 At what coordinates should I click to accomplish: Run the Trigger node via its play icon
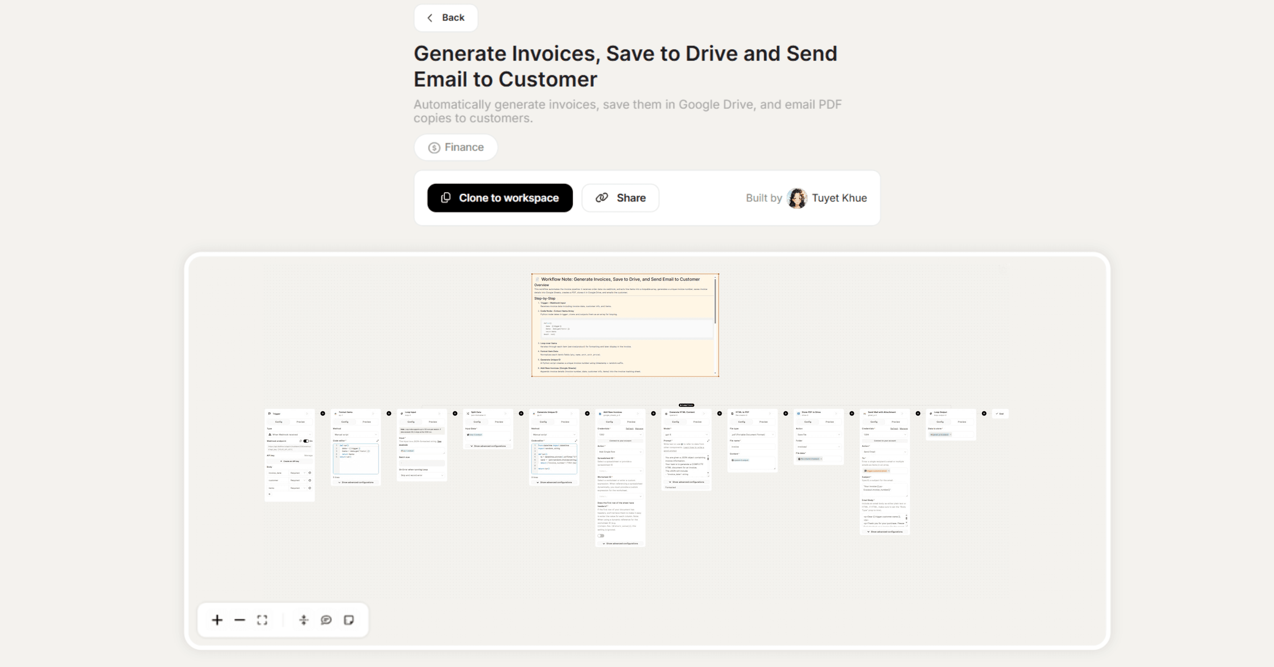[308, 414]
